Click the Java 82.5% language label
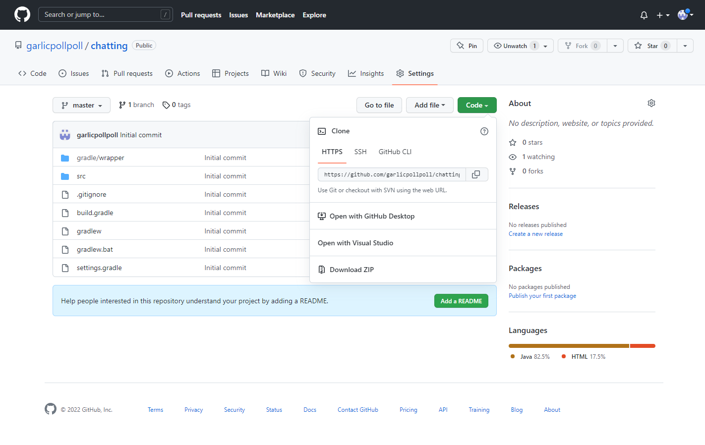Image resolution: width=705 pixels, height=445 pixels. 530,357
